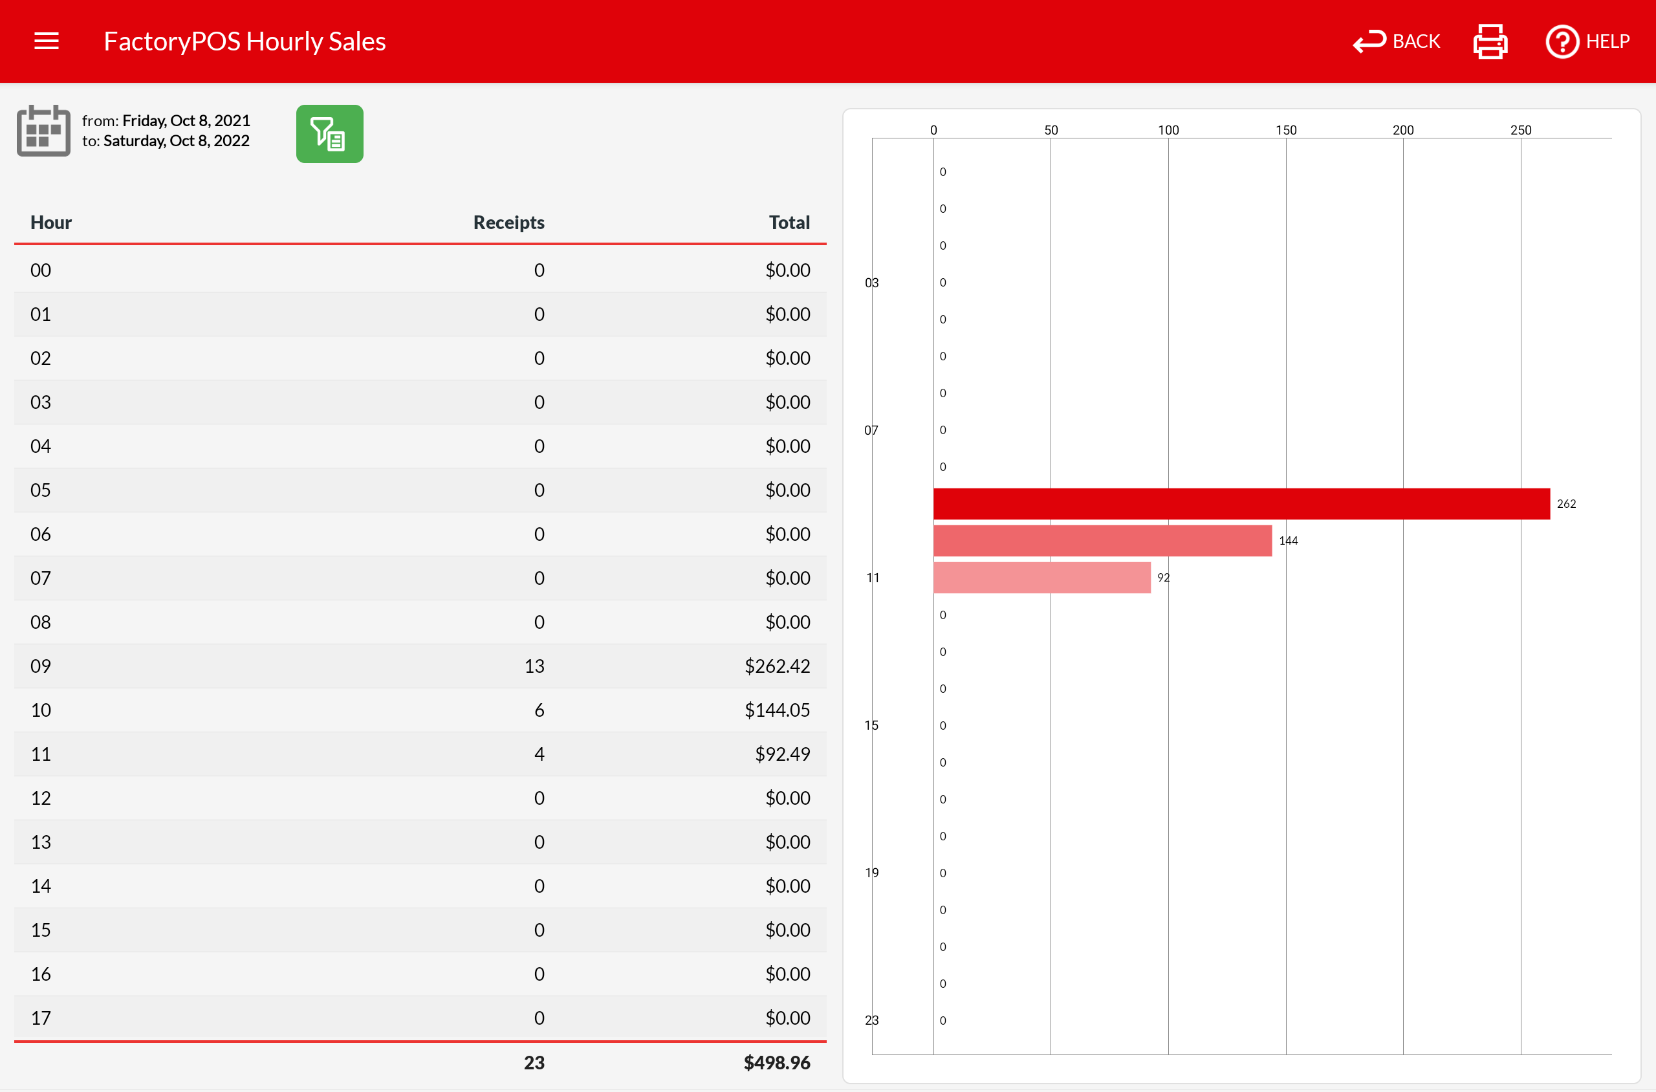The height and width of the screenshot is (1092, 1656).
Task: Click the HELP text label
Action: coord(1607,42)
